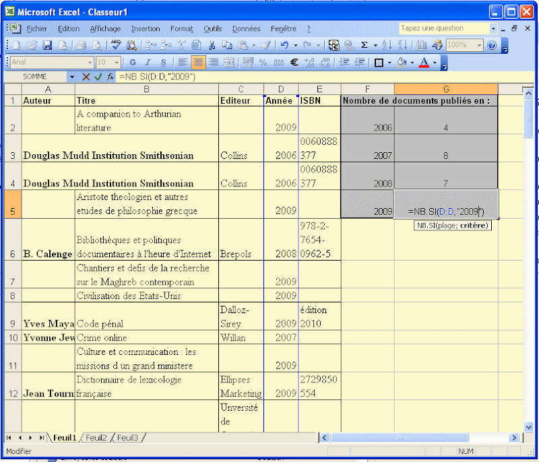Expand the Arial font name dropdown
This screenshot has width=539, height=462.
pyautogui.click(x=88, y=63)
